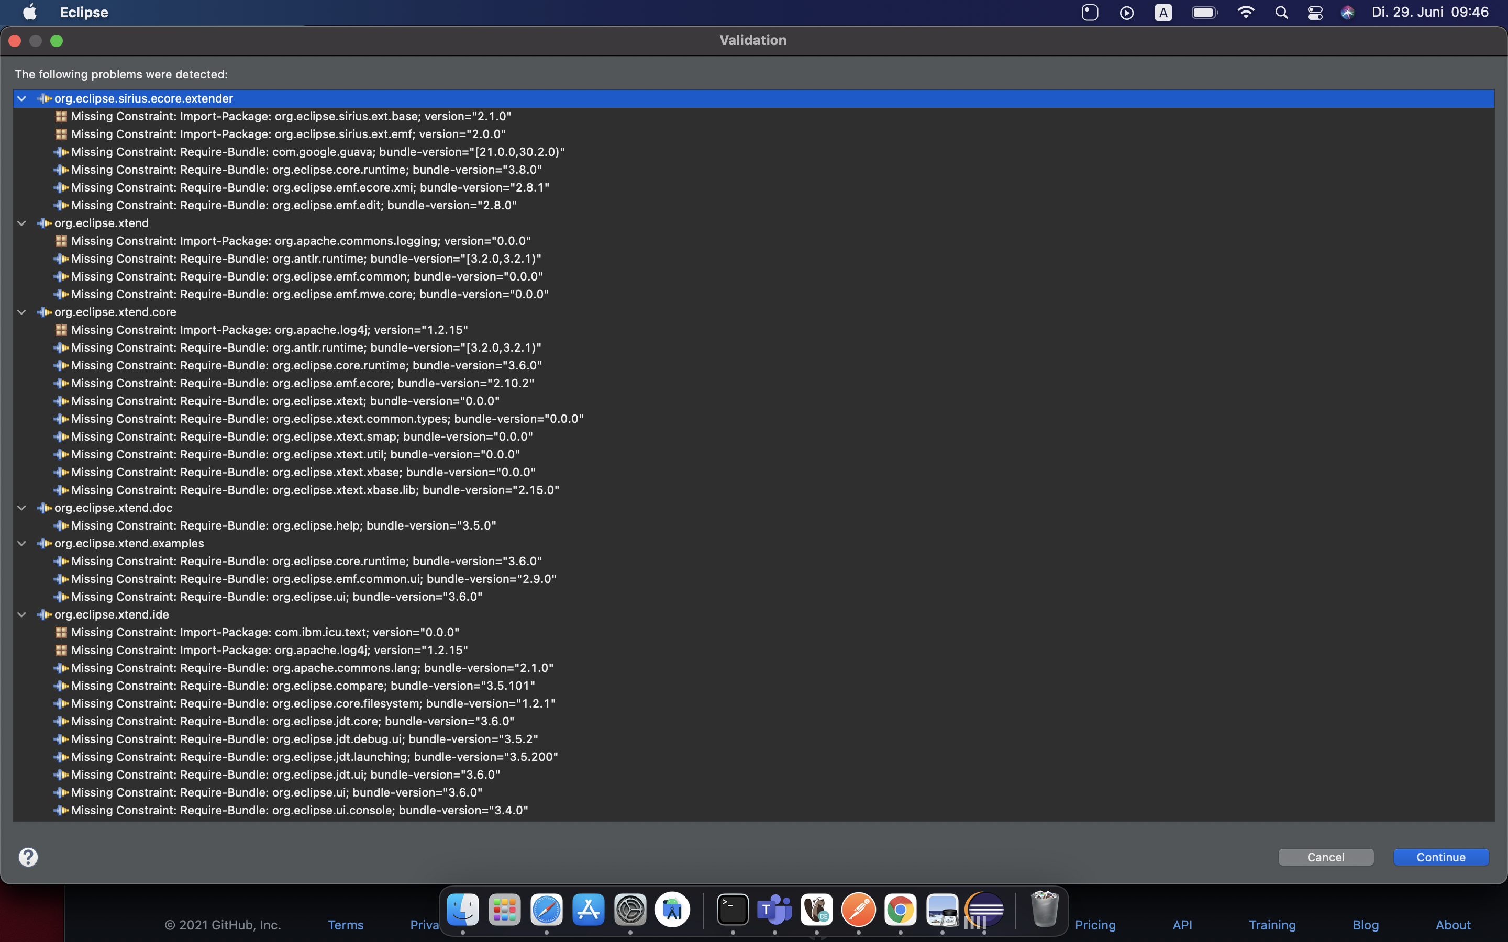Collapse the org.eclipse.sirius.ecore.extender entry

coord(21,98)
